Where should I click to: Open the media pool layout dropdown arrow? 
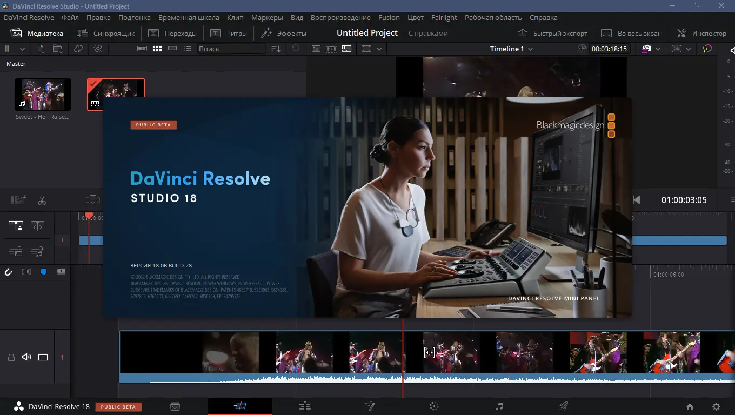click(x=22, y=49)
